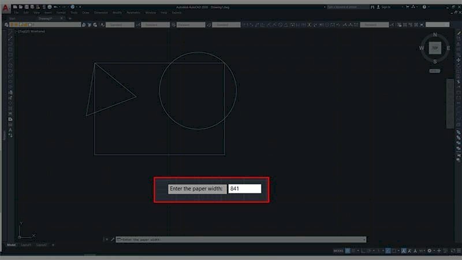462x260 pixels.
Task: Switch to the Layout1 tab
Action: 26,245
